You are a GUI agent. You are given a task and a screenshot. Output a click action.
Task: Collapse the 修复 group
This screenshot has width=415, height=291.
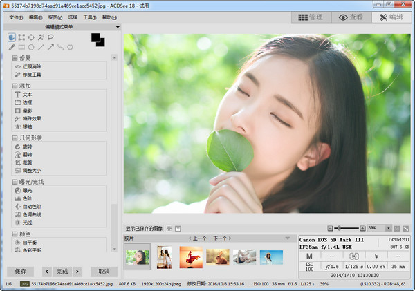(15, 58)
